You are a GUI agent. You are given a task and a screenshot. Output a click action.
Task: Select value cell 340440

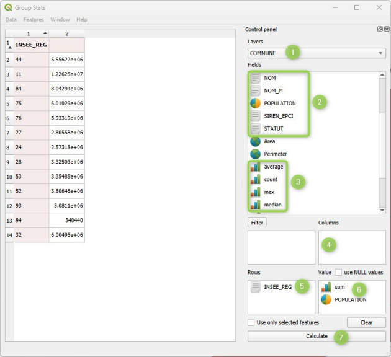point(67,220)
